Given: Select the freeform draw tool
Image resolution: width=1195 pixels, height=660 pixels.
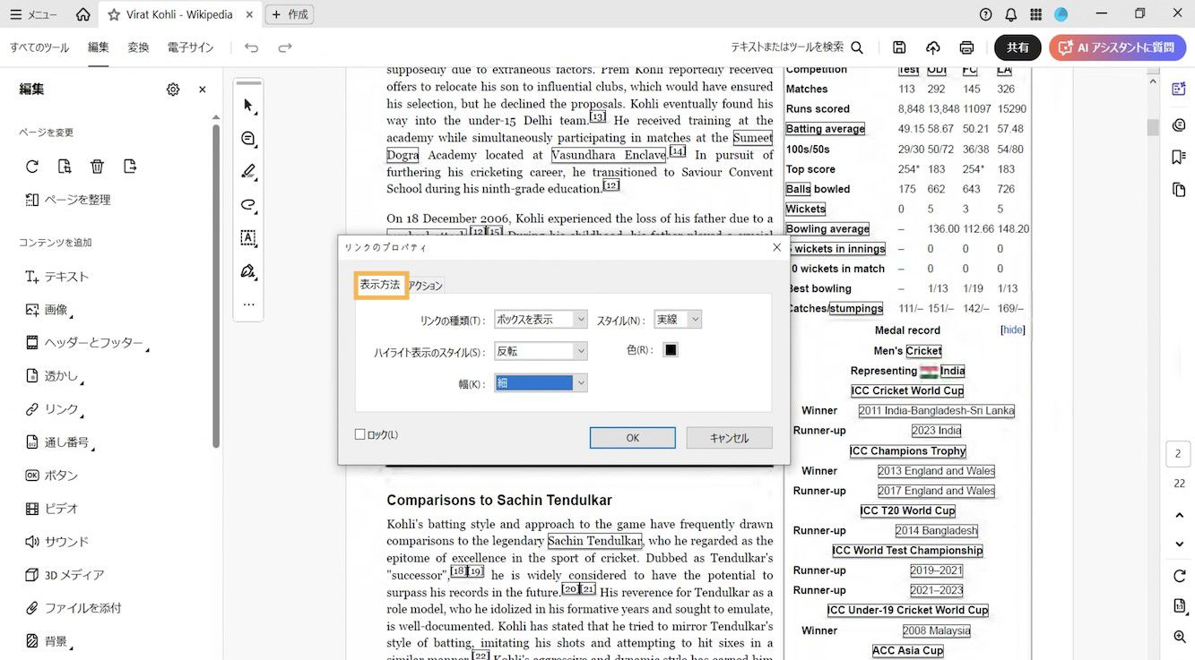Looking at the screenshot, I should point(248,205).
